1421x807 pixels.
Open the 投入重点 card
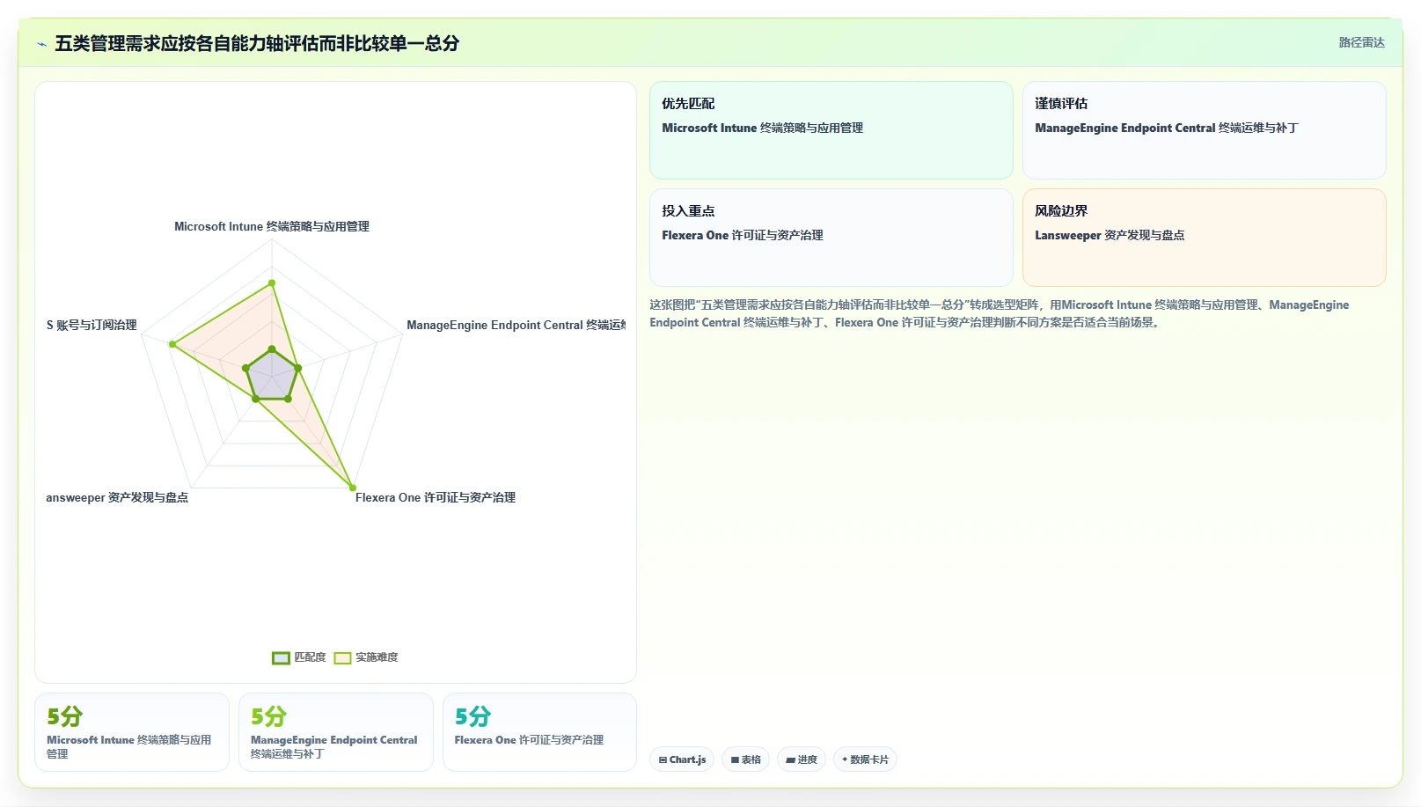[831, 238]
